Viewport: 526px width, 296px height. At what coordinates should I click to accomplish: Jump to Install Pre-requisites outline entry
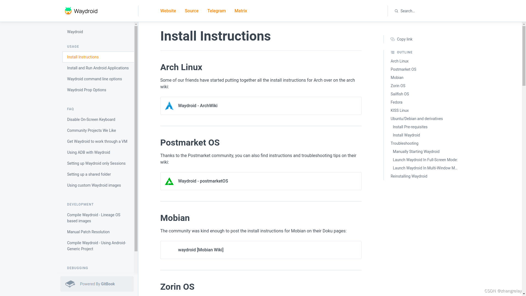tap(410, 127)
